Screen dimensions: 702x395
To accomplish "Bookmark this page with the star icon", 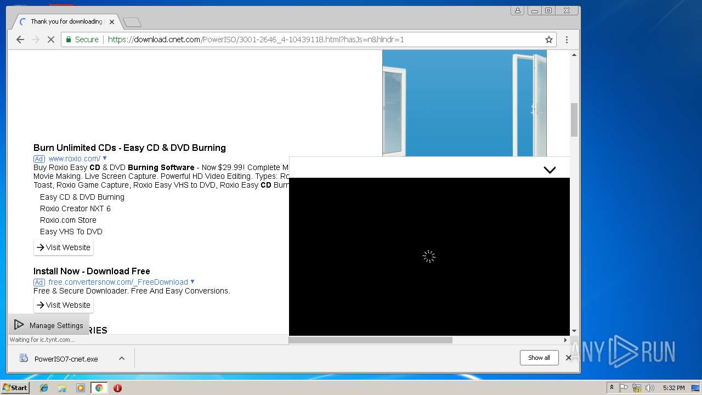I will coord(548,39).
